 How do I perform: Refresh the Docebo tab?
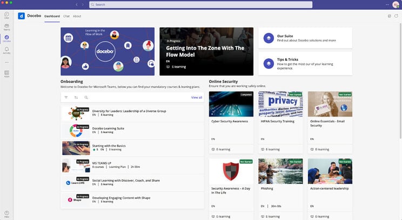click(396, 16)
